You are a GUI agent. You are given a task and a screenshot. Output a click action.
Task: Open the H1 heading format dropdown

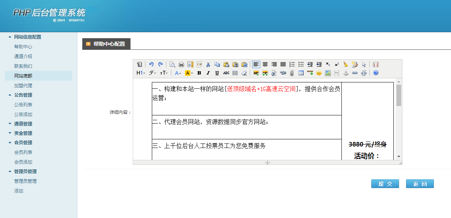141,73
